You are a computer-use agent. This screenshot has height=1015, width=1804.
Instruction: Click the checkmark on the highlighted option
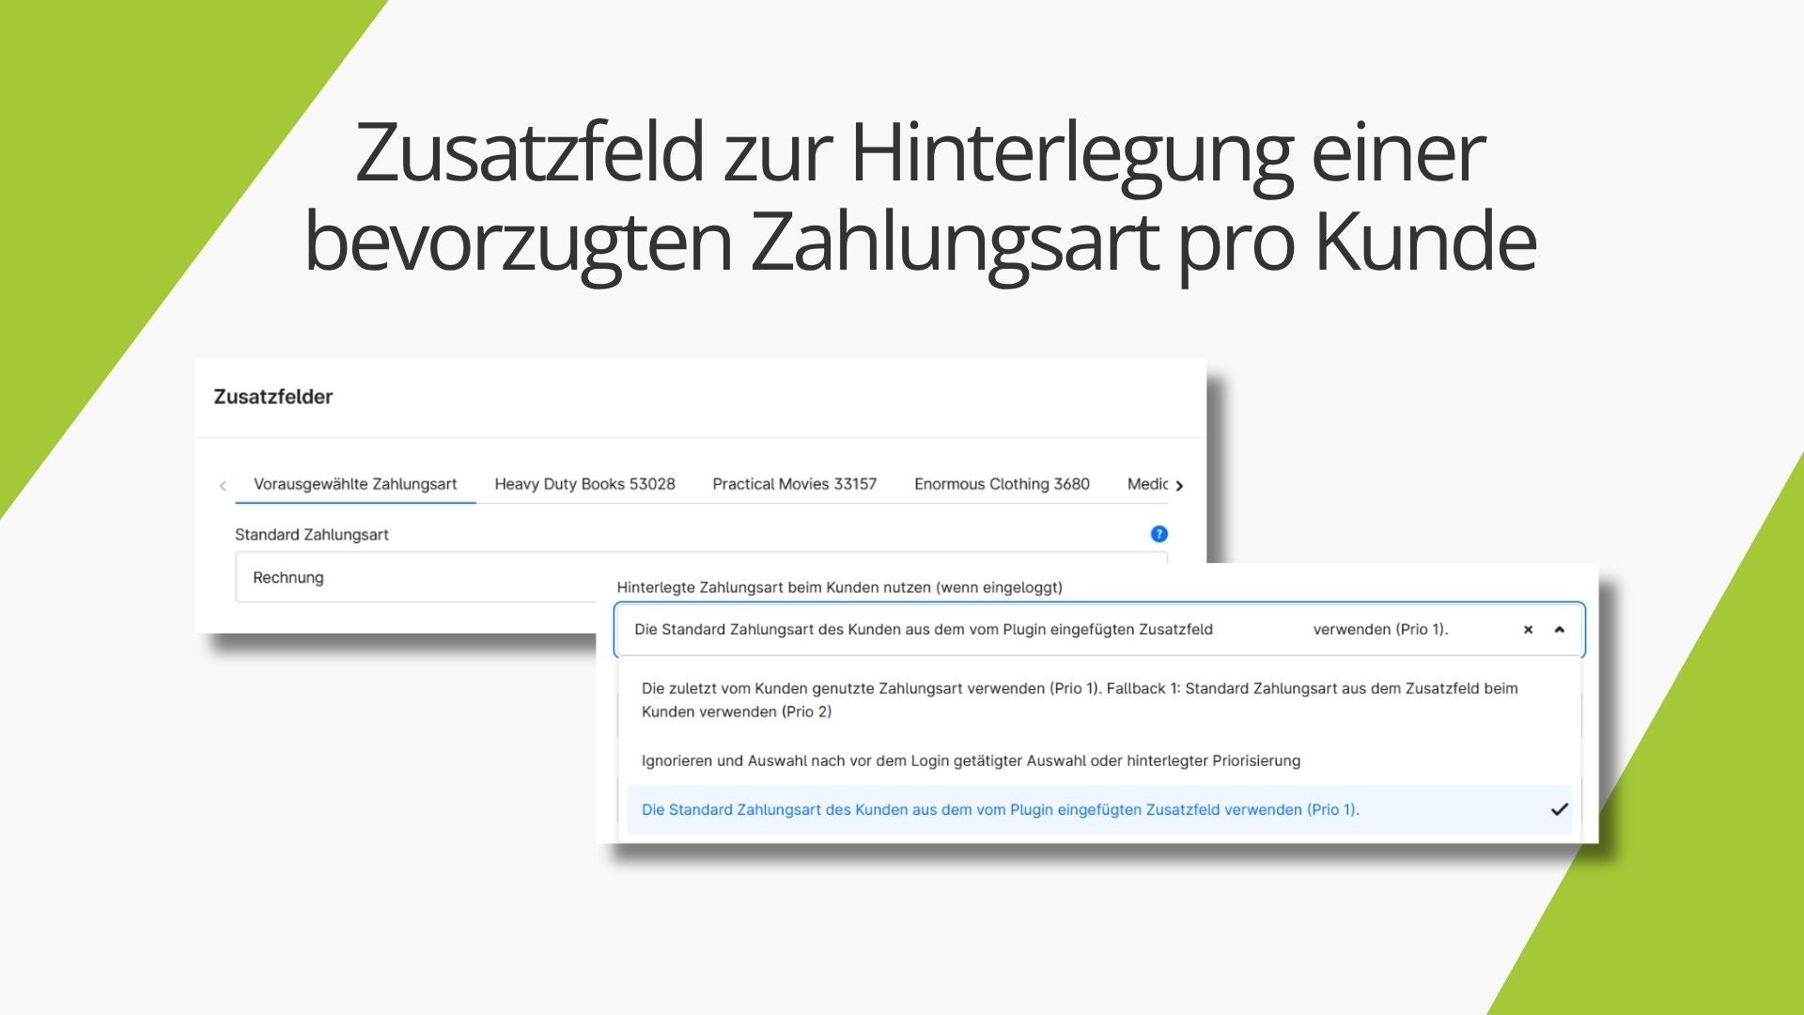(1559, 809)
